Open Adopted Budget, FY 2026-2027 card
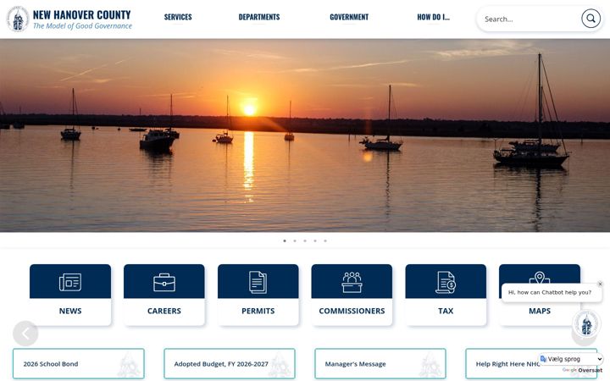The image size is (610, 381). tap(230, 364)
